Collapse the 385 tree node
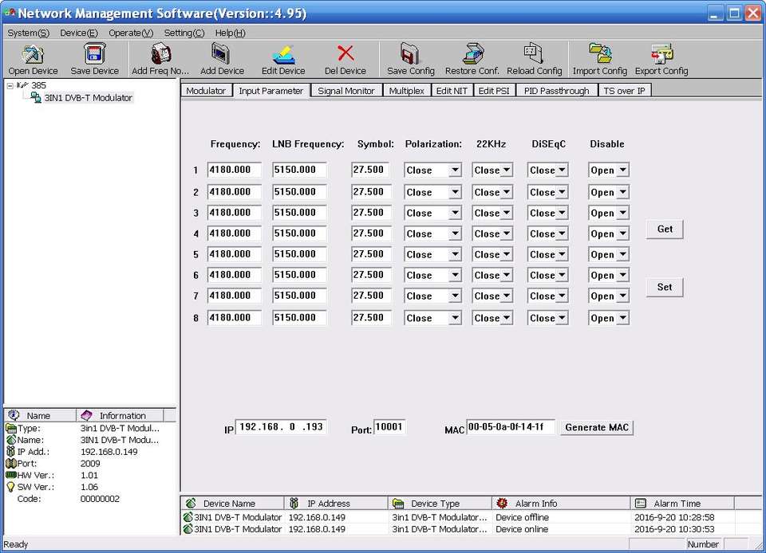This screenshot has height=553, width=766. tap(10, 85)
